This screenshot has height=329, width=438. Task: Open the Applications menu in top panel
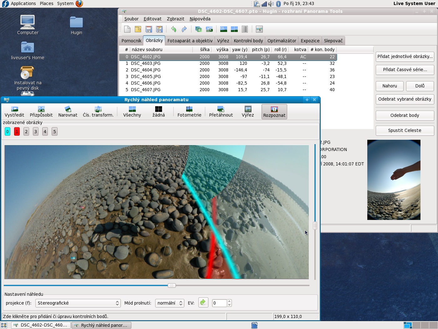click(23, 3)
